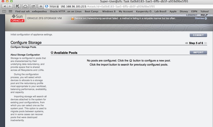
Task: Click the inline plus icon in the no-pools message
Action: pos(131,61)
